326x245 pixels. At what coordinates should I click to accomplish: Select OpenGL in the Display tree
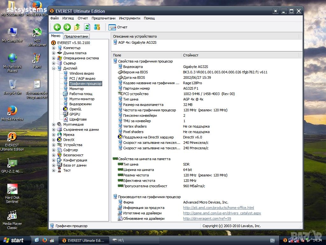75,109
